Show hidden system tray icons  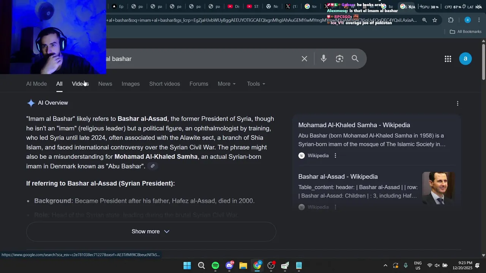point(385,265)
